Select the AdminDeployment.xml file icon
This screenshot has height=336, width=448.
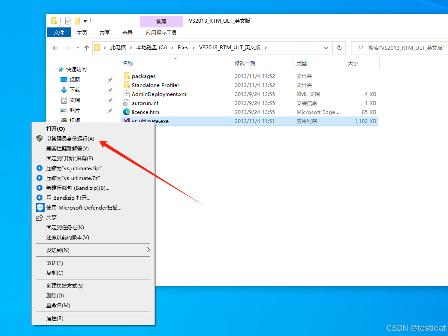click(x=127, y=94)
